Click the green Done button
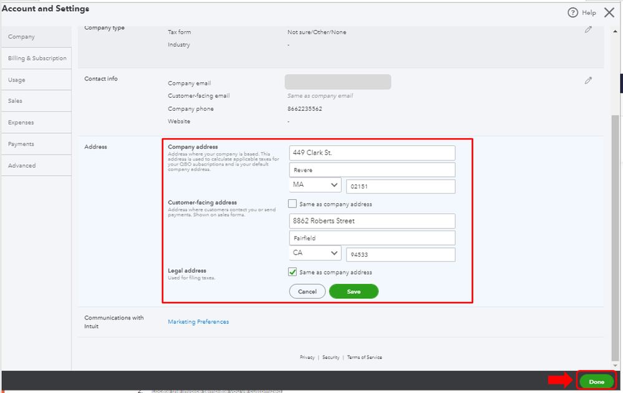623x393 pixels. pos(596,382)
